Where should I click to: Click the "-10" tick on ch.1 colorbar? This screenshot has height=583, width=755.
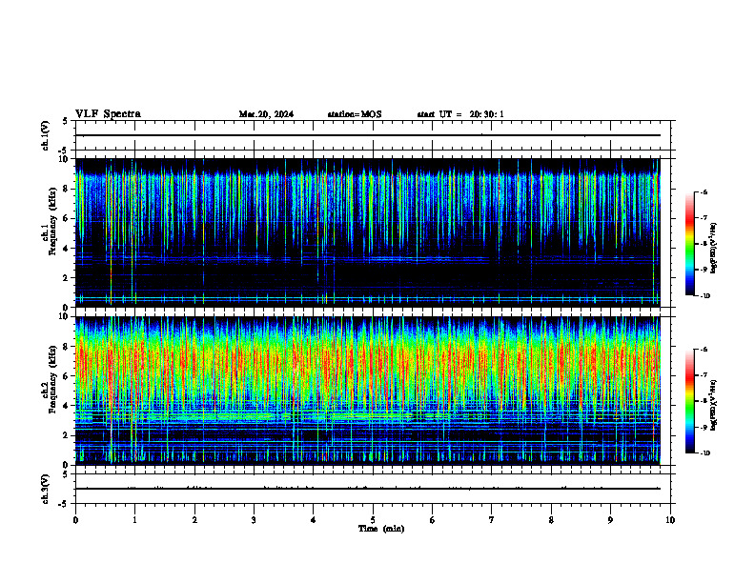point(705,296)
